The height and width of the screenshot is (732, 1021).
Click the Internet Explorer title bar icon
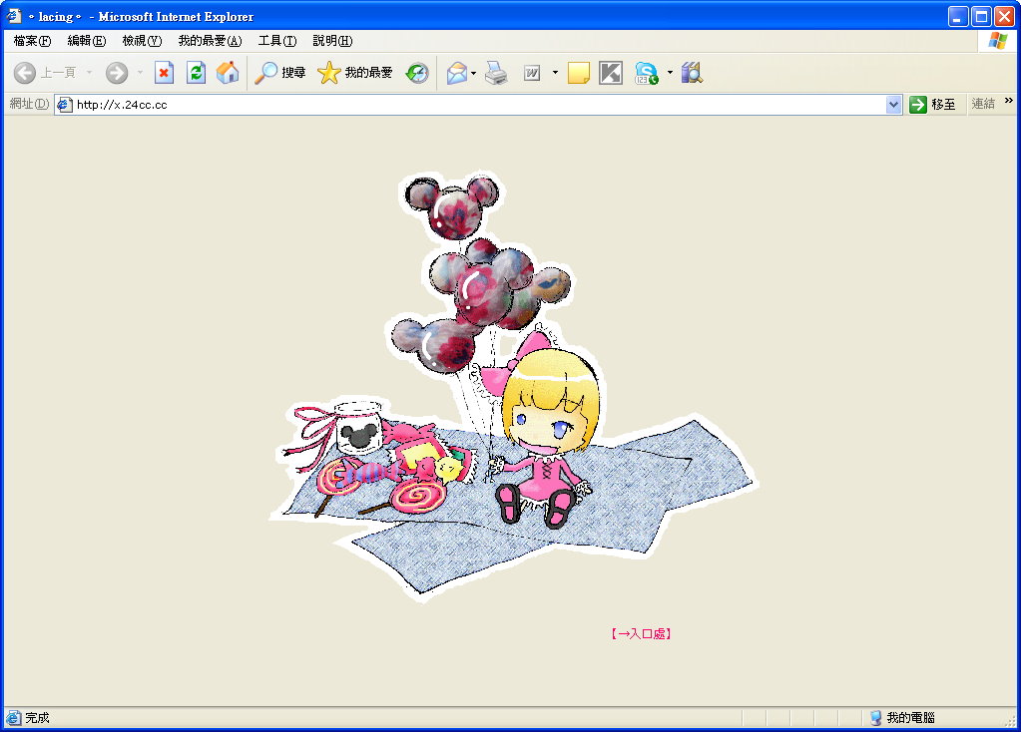point(14,16)
